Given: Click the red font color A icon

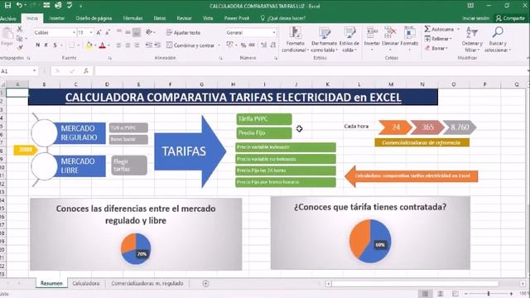Looking at the screenshot, I should pos(103,45).
